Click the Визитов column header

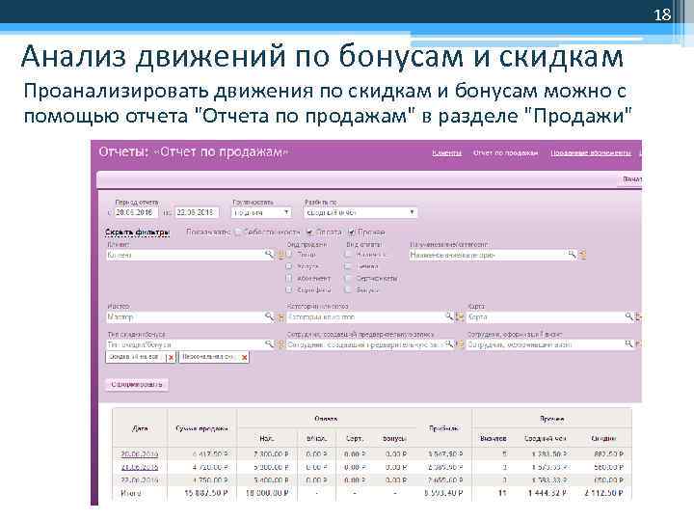(x=494, y=438)
